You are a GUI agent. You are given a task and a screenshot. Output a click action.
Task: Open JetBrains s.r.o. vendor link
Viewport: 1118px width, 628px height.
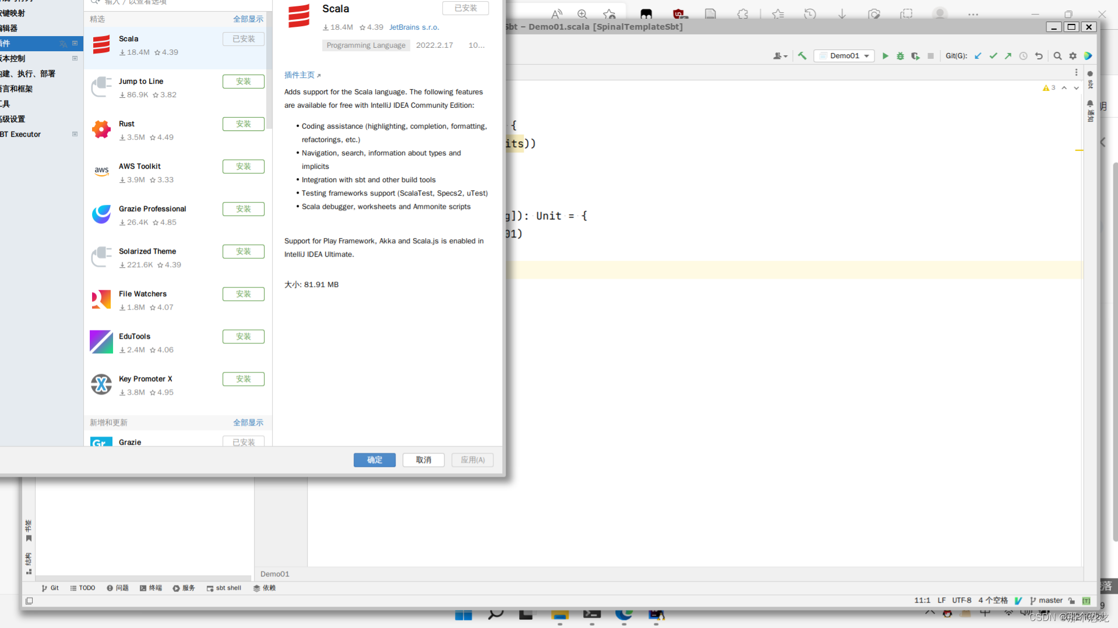(414, 27)
